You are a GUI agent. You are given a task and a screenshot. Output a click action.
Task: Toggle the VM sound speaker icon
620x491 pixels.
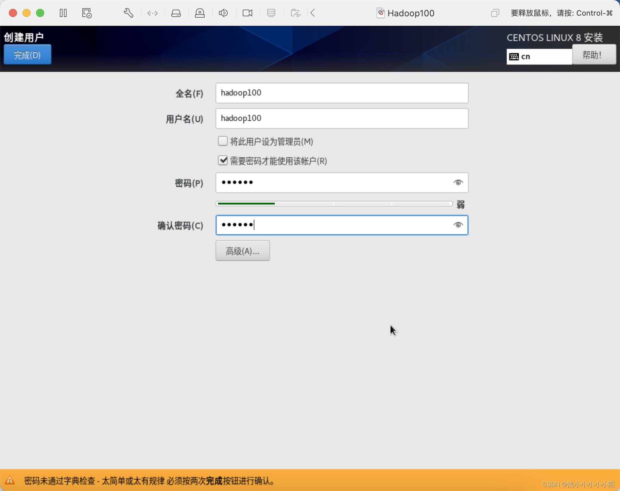click(x=223, y=13)
